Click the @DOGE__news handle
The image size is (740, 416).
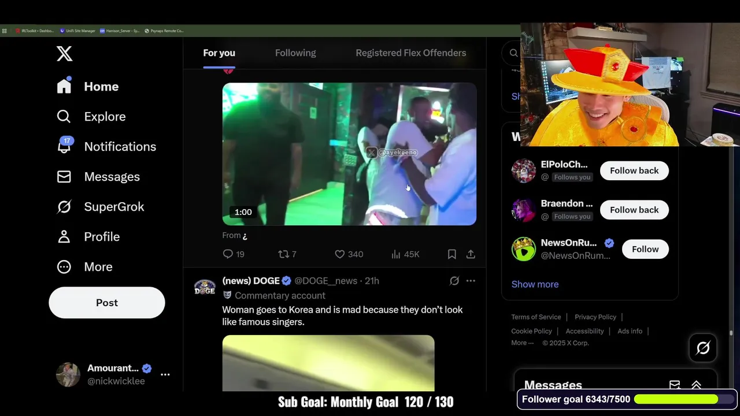[x=326, y=281]
